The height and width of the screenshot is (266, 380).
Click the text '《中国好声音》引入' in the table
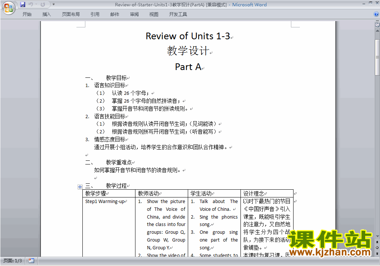click(x=266, y=209)
